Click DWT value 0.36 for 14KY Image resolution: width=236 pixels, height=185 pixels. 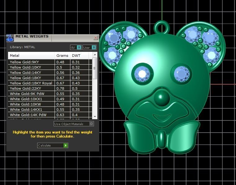[x=76, y=73]
